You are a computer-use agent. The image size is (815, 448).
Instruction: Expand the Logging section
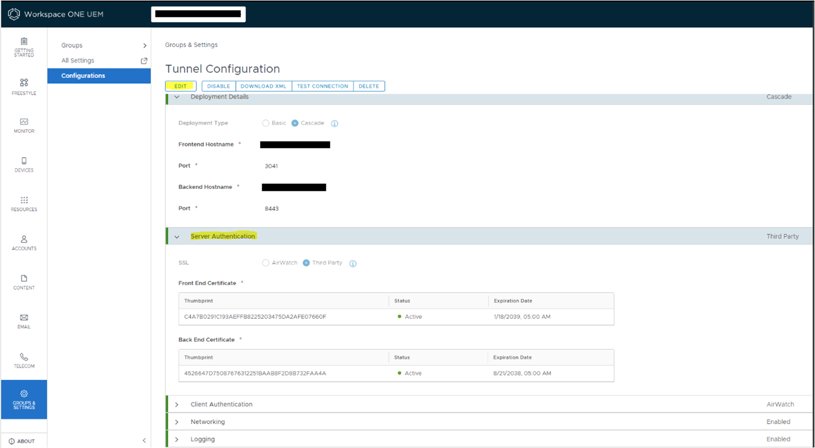(x=177, y=439)
